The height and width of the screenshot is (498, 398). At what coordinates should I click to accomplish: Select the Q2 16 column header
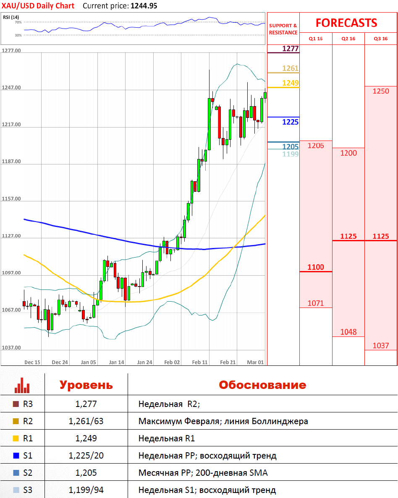(348, 39)
